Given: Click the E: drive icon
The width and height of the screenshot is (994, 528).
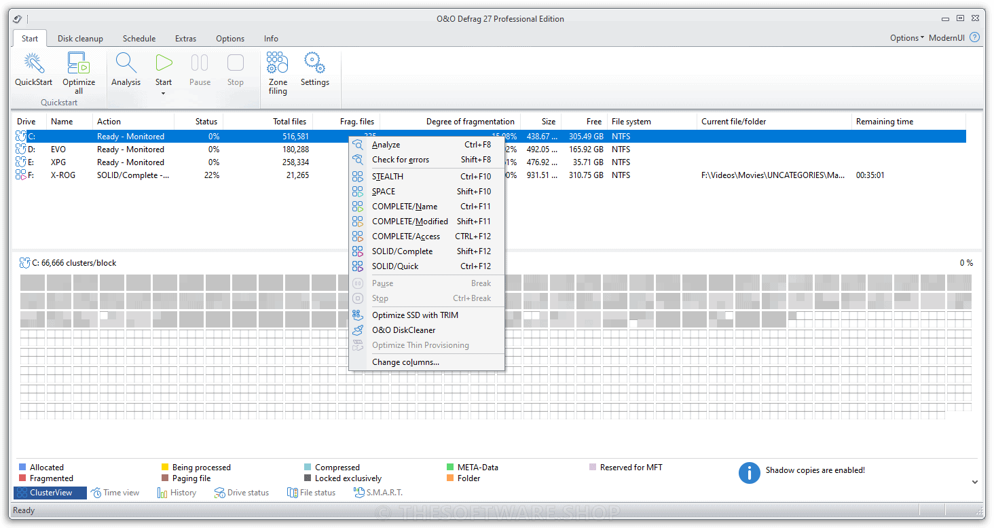Looking at the screenshot, I should point(21,162).
